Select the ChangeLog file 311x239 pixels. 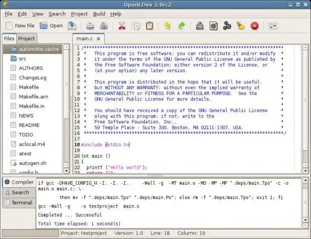tap(33, 78)
